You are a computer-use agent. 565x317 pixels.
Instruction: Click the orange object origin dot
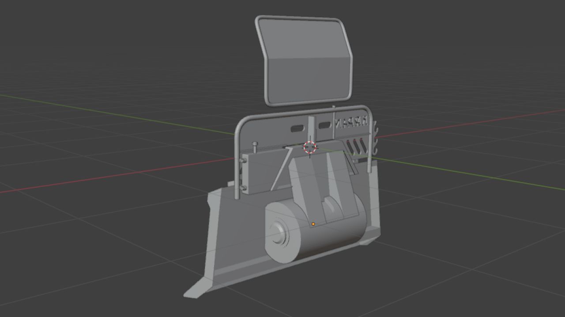(x=313, y=224)
